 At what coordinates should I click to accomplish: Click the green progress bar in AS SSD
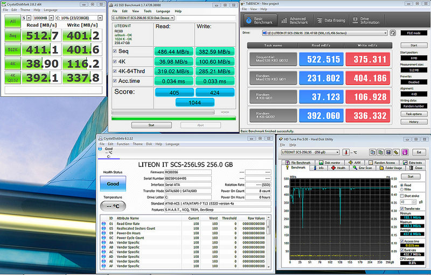(x=172, y=118)
